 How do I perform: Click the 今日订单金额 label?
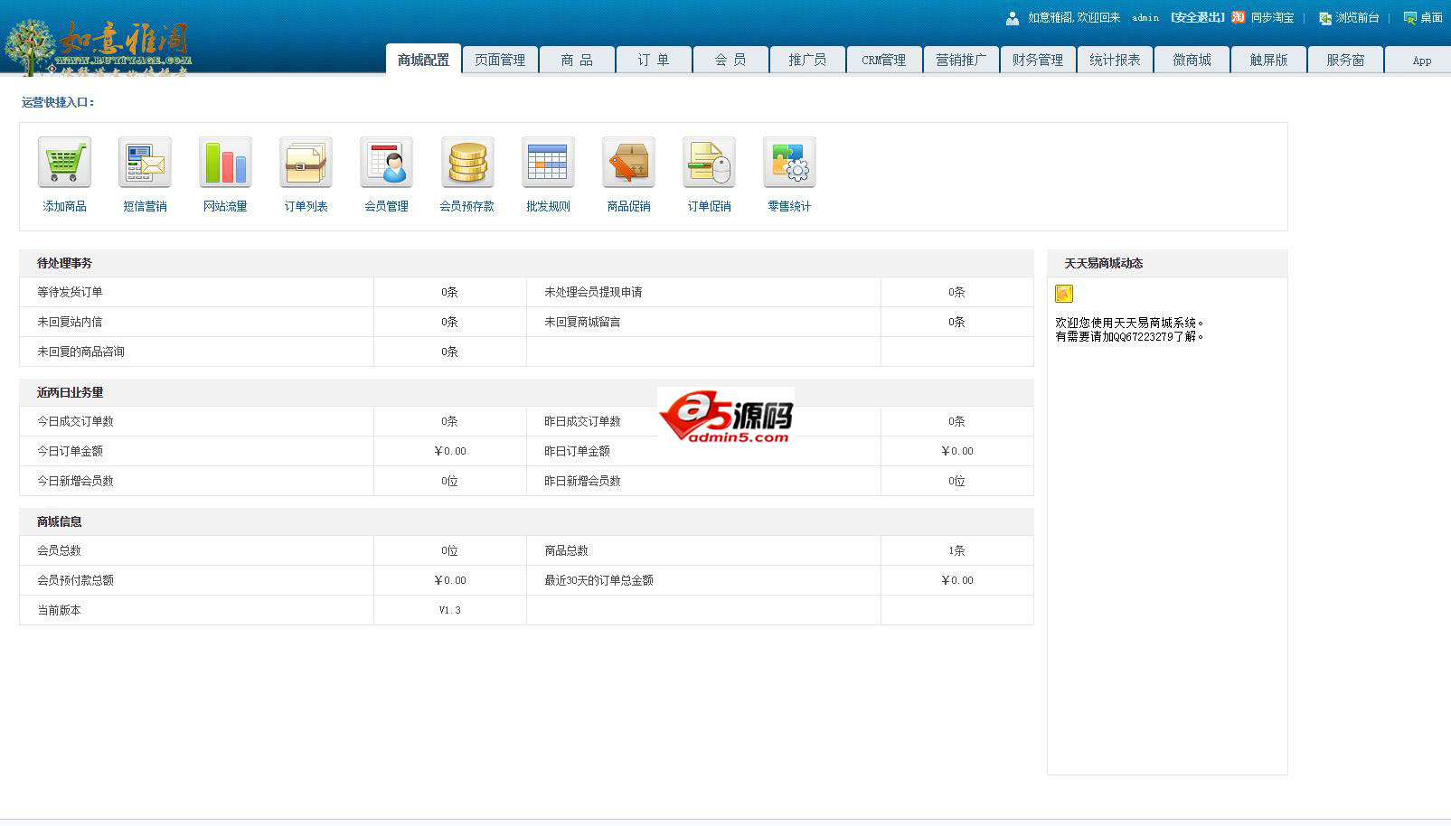(x=70, y=451)
